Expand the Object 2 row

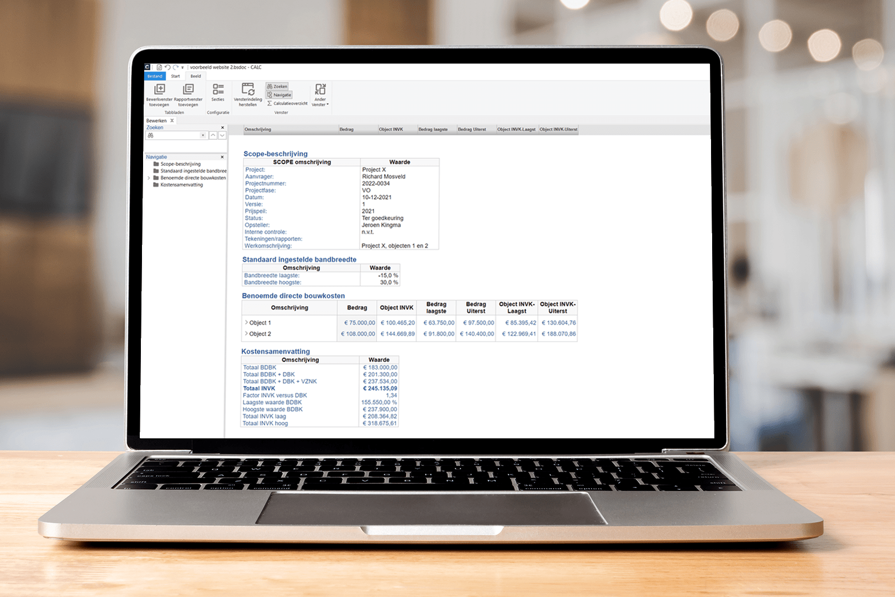246,333
